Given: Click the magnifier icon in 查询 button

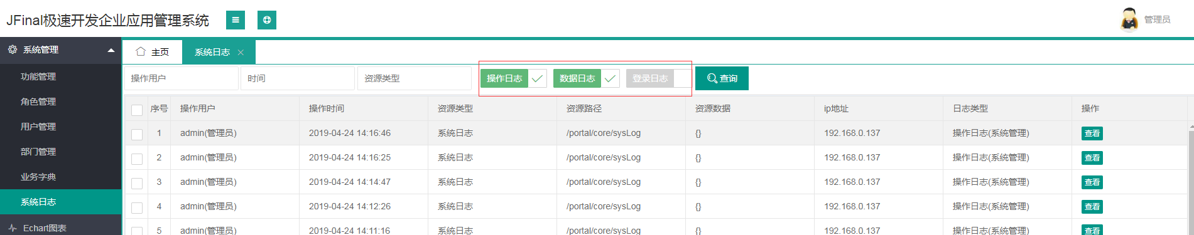Looking at the screenshot, I should [712, 78].
